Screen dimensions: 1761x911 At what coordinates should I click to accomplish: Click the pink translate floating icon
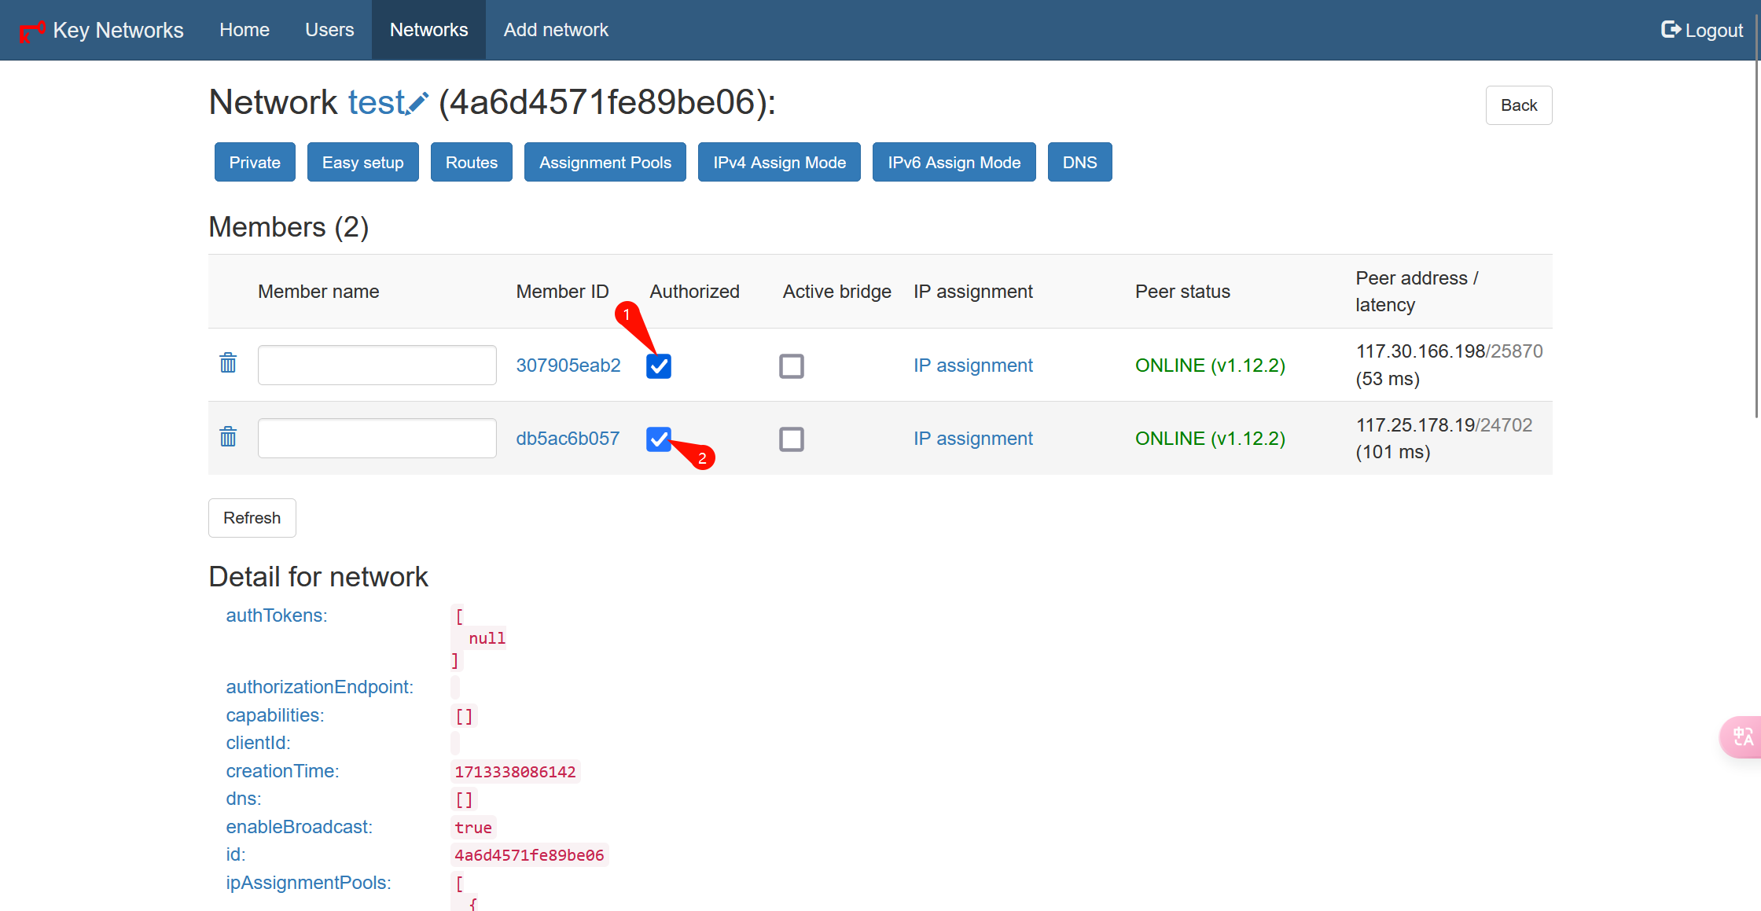(1742, 737)
